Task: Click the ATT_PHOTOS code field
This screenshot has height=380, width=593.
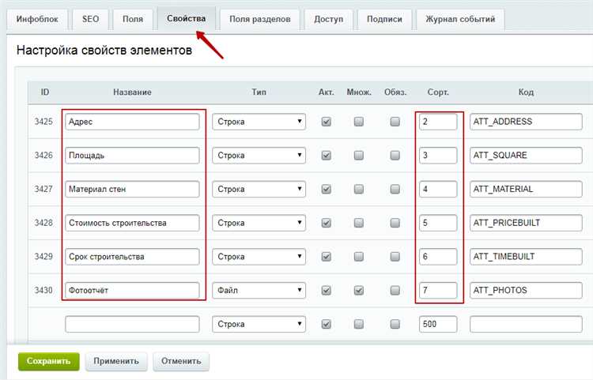Action: (x=526, y=290)
